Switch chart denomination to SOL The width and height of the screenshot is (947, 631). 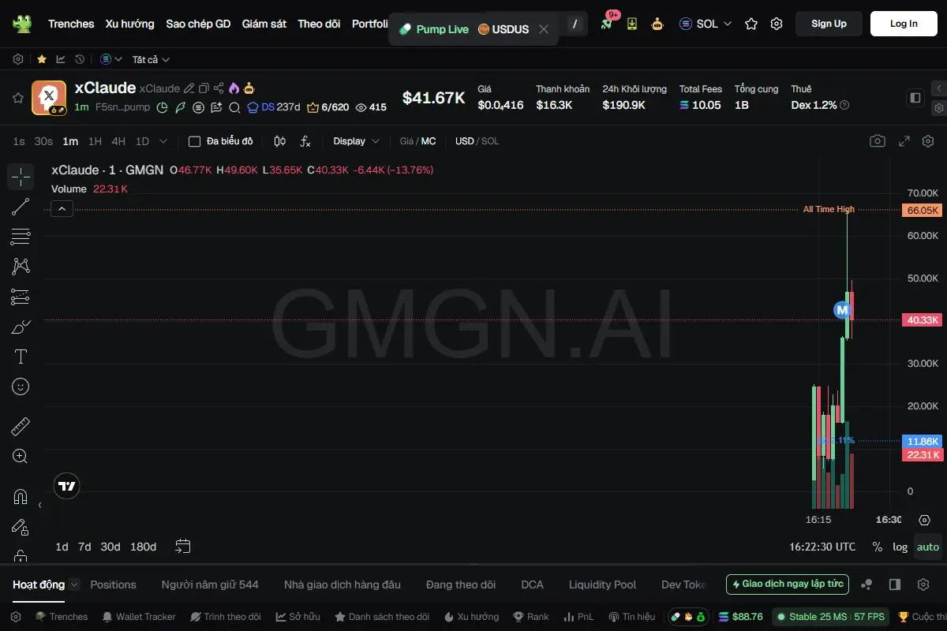[x=490, y=141]
